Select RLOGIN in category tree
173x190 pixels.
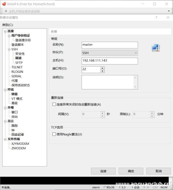click(x=17, y=72)
